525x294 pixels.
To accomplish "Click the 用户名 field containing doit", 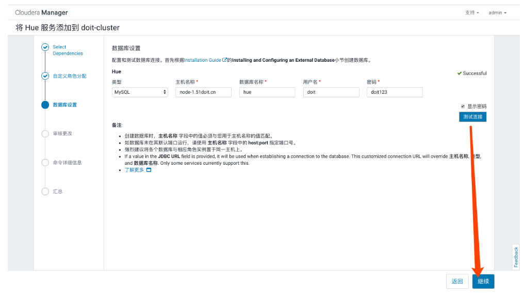I will (x=331, y=92).
